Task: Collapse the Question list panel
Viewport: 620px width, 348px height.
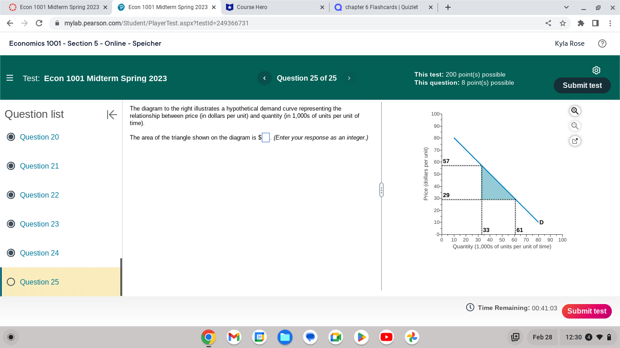Action: pyautogui.click(x=112, y=115)
